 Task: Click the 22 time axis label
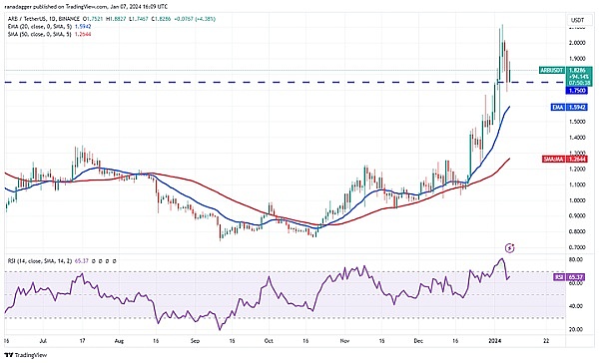point(546,341)
